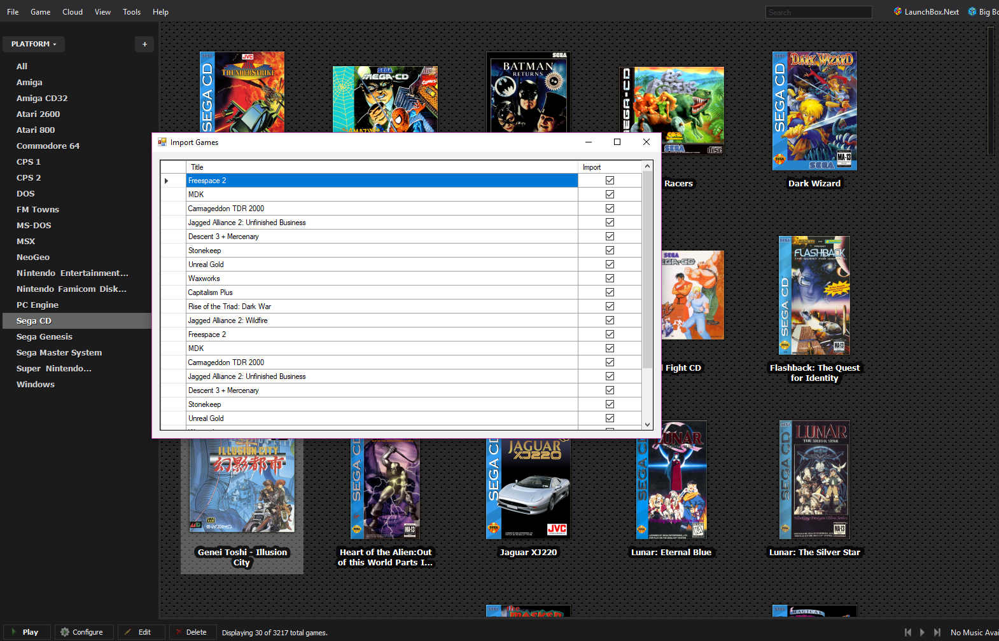
Task: Open the File menu
Action: point(13,11)
